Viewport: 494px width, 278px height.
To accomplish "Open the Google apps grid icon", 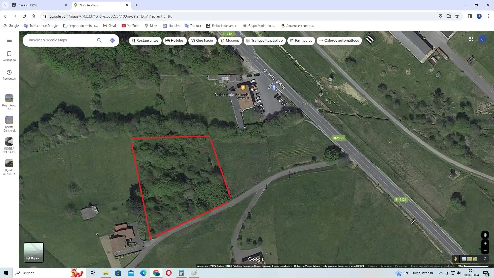I will 471,39.
